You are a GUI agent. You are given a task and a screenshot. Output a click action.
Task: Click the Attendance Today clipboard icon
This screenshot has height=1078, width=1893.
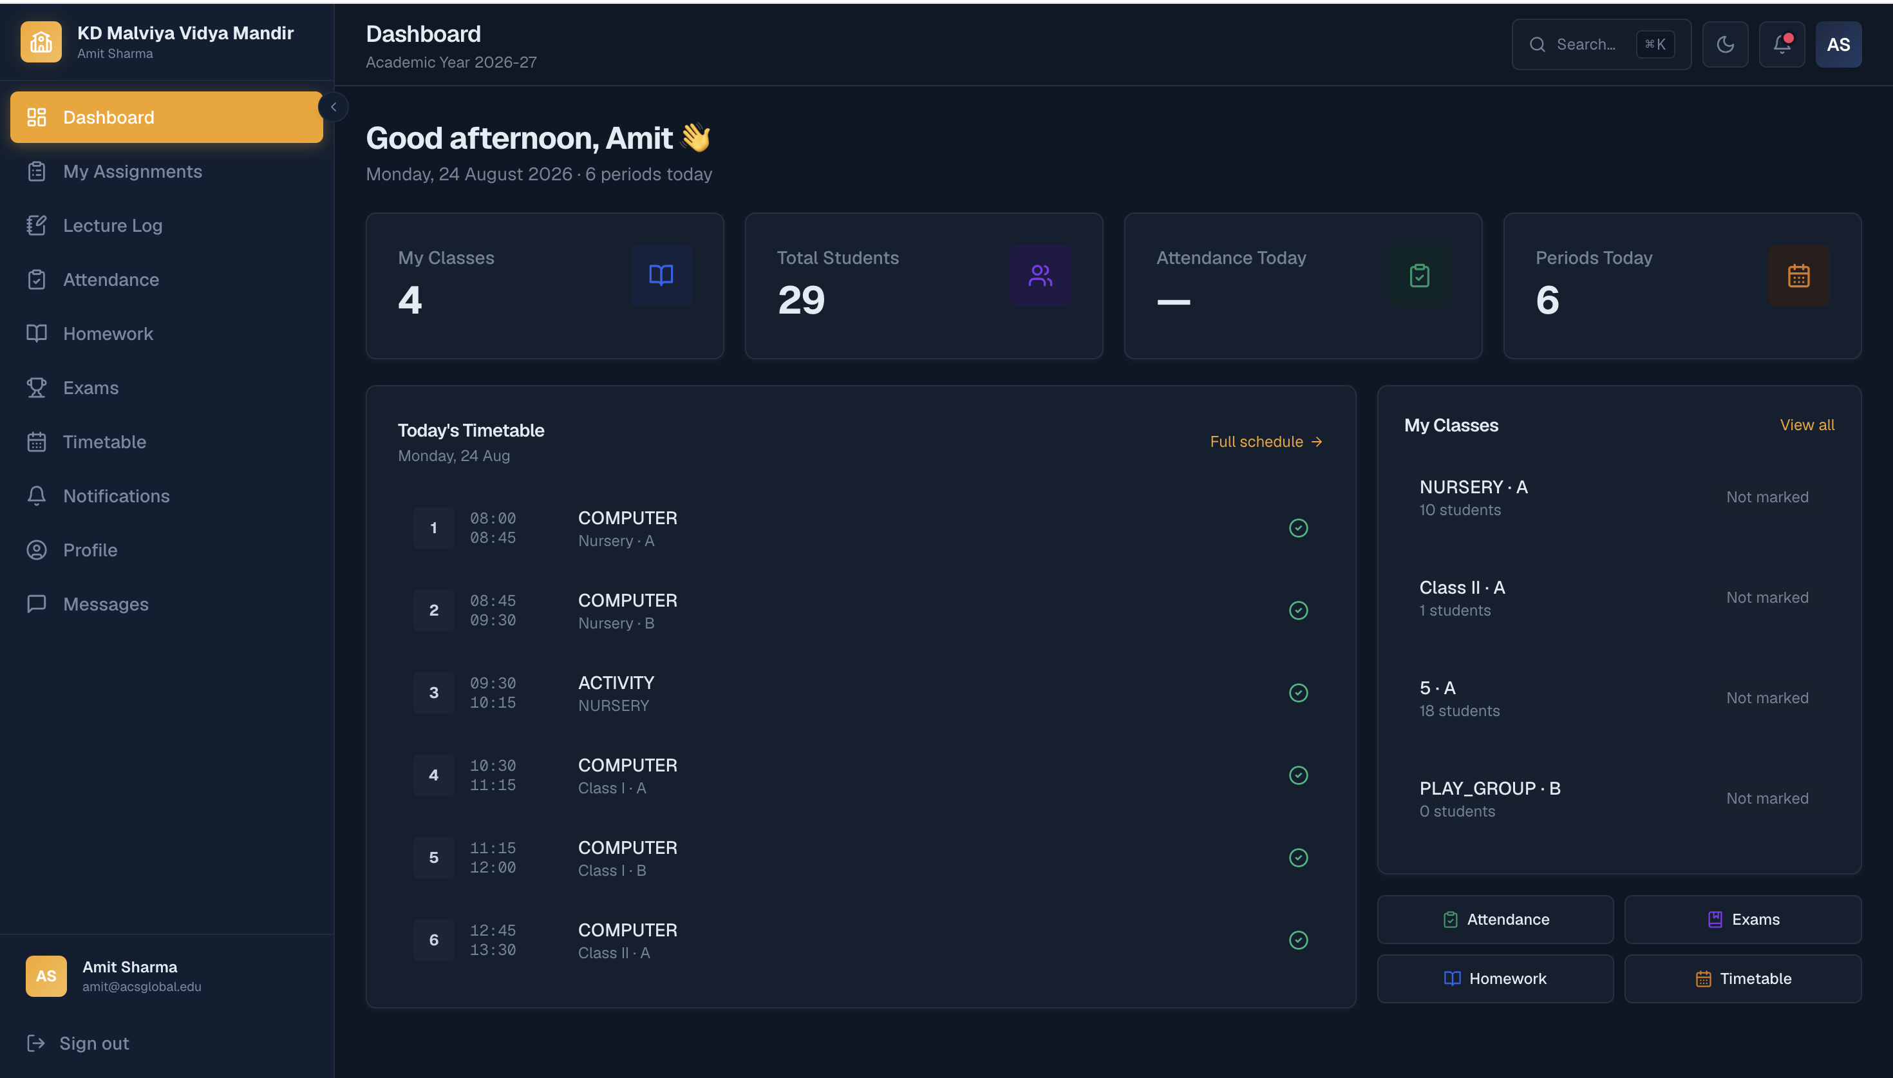(1419, 276)
